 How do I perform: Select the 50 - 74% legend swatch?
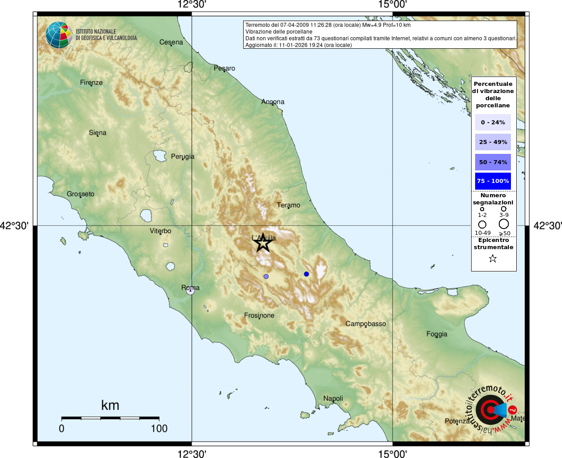tap(493, 162)
